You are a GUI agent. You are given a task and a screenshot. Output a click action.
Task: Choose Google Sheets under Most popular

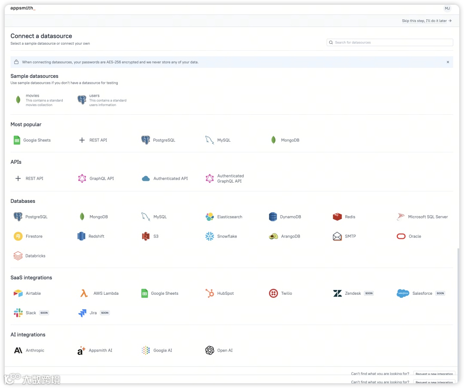(32, 140)
